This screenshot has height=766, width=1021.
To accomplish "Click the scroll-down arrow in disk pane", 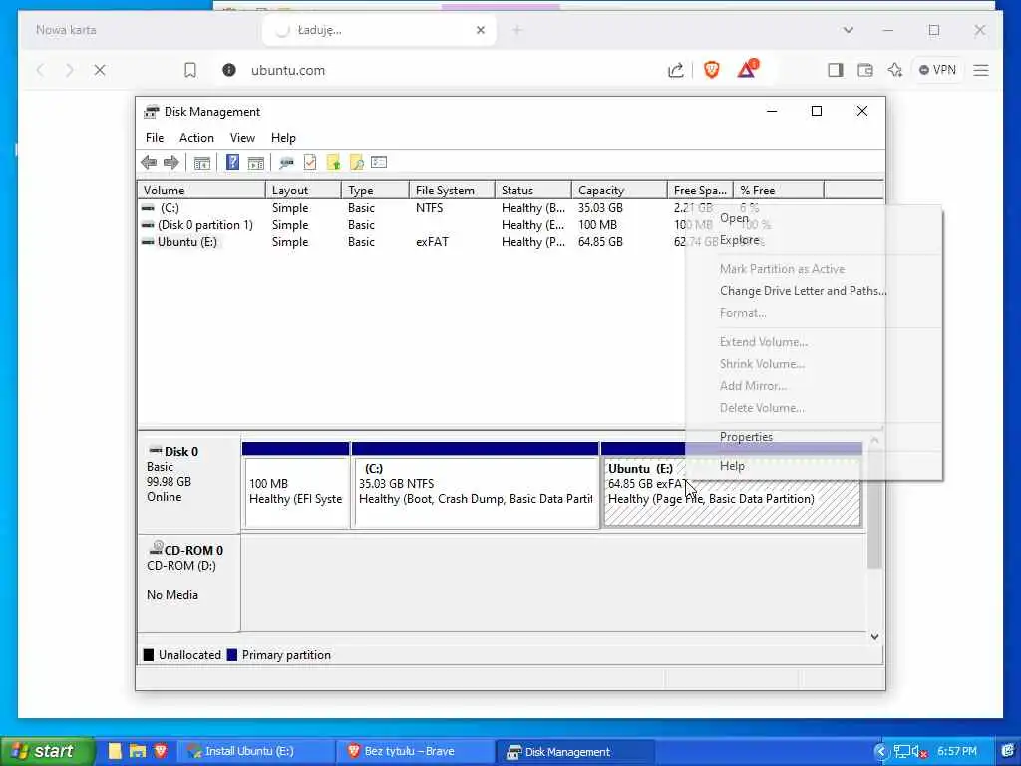I will pyautogui.click(x=875, y=637).
